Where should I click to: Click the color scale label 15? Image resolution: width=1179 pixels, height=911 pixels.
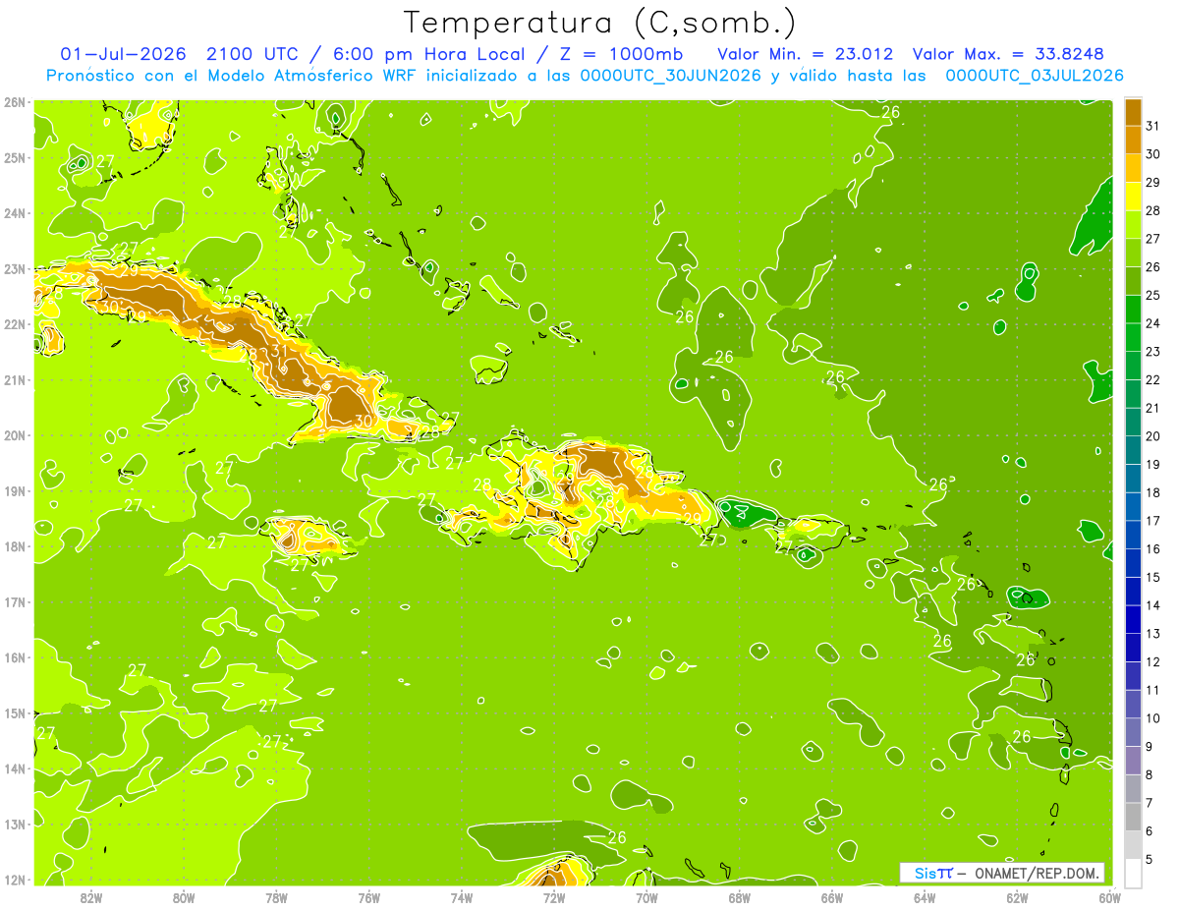pos(1153,577)
